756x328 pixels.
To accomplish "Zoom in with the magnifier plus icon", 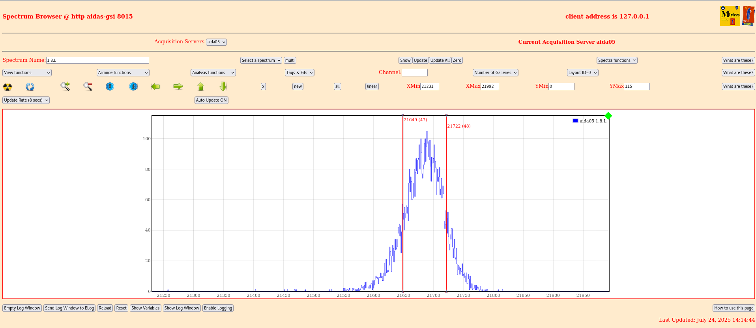I will click(x=65, y=86).
